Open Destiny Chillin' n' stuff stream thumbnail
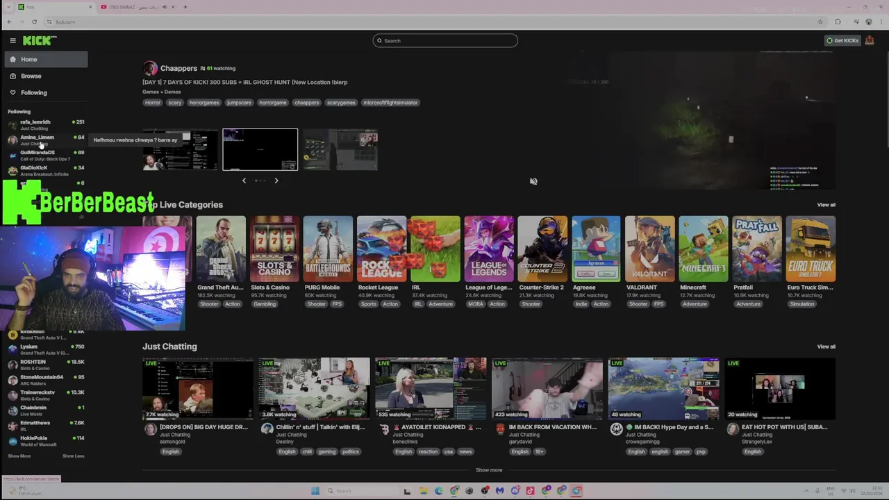889x500 pixels. coord(315,389)
